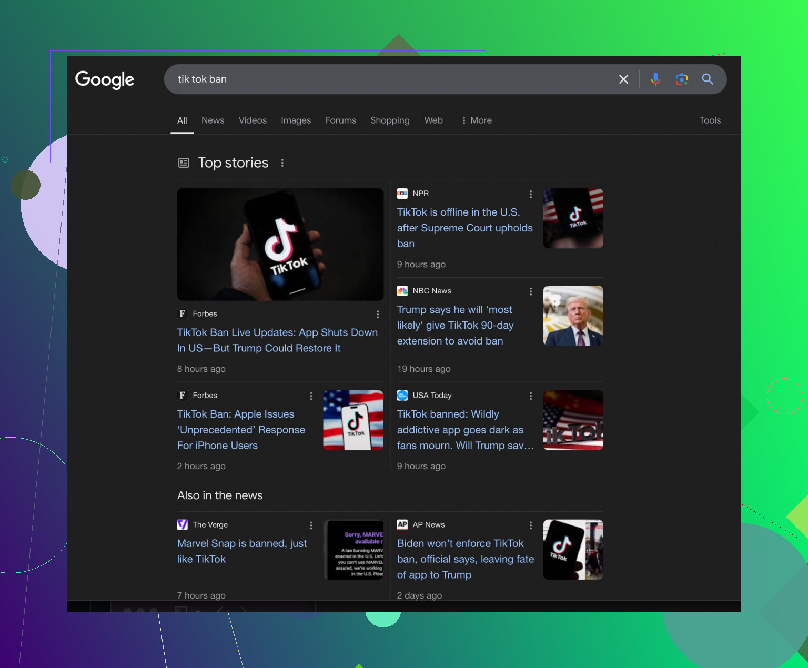Open Google Lens image search icon
This screenshot has height=668, width=808.
pyautogui.click(x=682, y=79)
